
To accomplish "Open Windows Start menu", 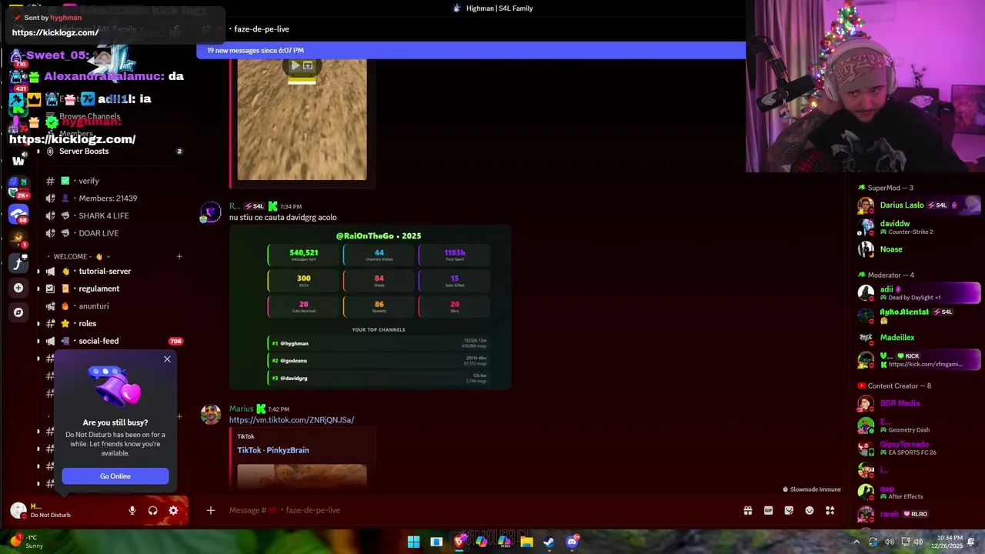I will coord(413,542).
